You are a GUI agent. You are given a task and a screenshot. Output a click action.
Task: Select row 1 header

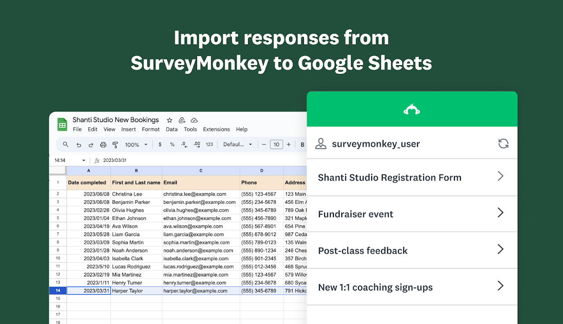pos(58,183)
